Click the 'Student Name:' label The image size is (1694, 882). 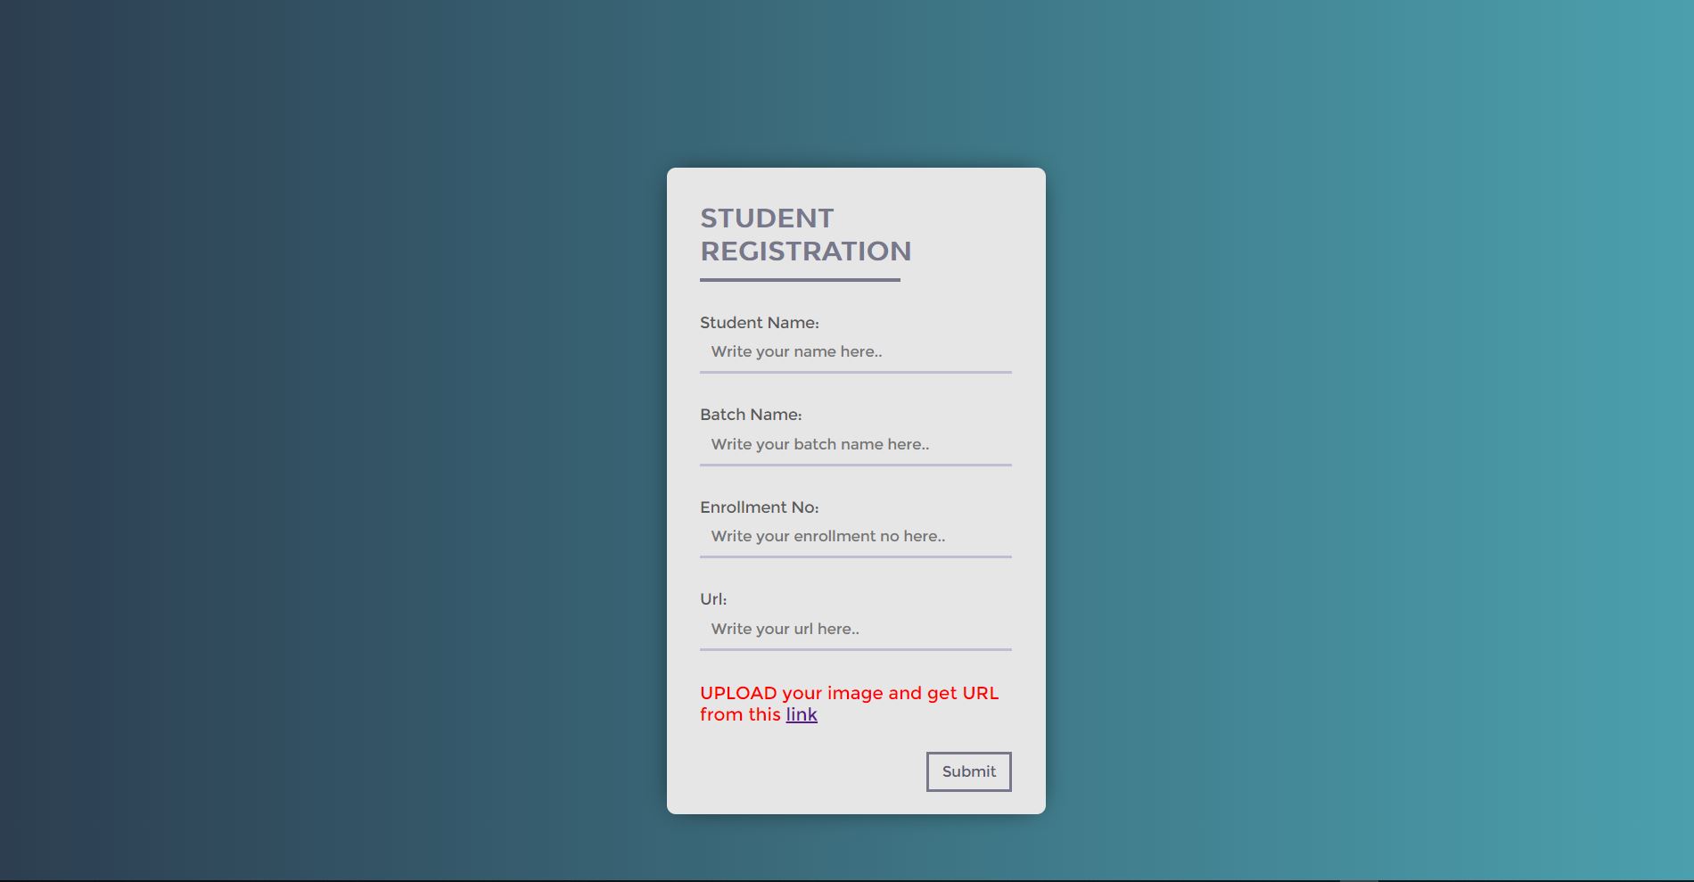click(760, 323)
